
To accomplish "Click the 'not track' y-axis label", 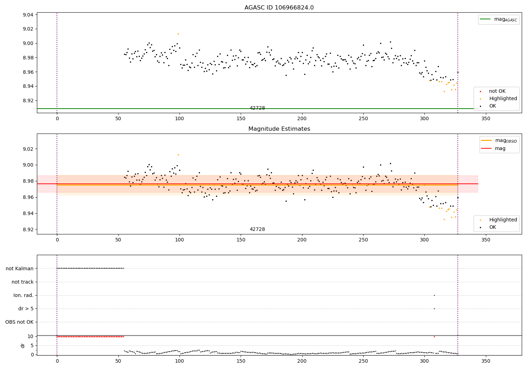I will (x=22, y=282).
